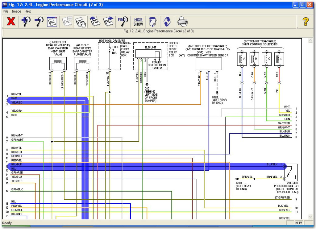The height and width of the screenshot is (229, 316).
Task: Click the paint bucket highlight color icon
Action: [x=153, y=22]
